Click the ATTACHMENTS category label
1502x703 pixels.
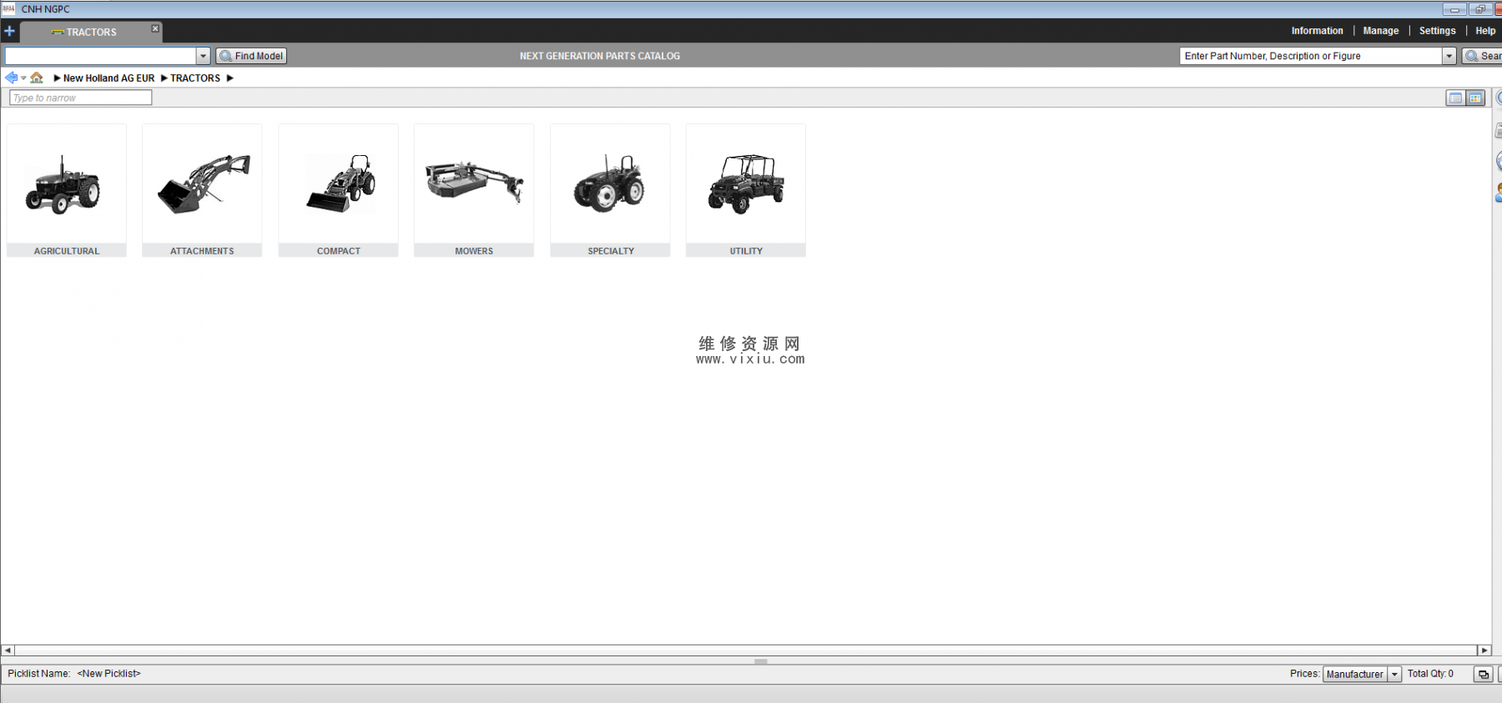(202, 251)
